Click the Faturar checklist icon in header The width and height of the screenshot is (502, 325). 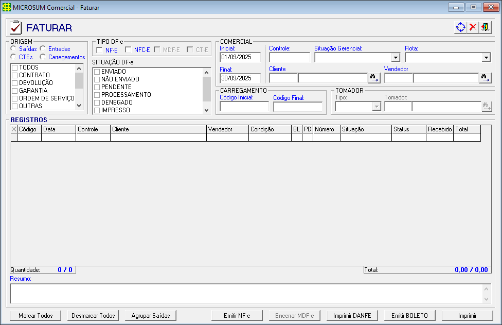pyautogui.click(x=16, y=27)
